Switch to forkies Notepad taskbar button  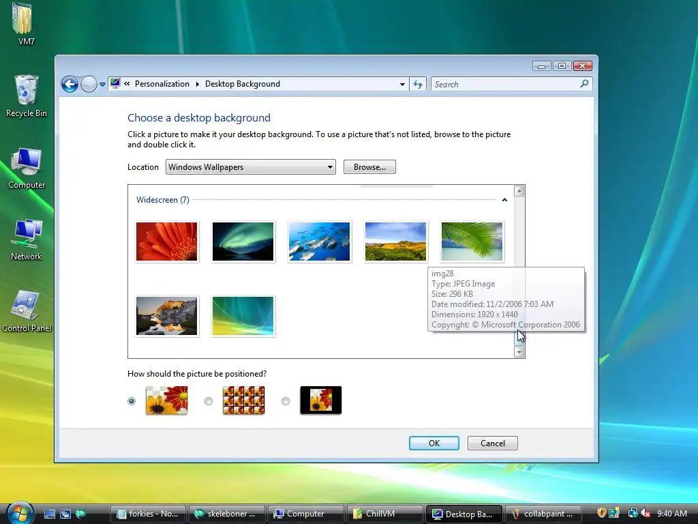pyautogui.click(x=148, y=514)
